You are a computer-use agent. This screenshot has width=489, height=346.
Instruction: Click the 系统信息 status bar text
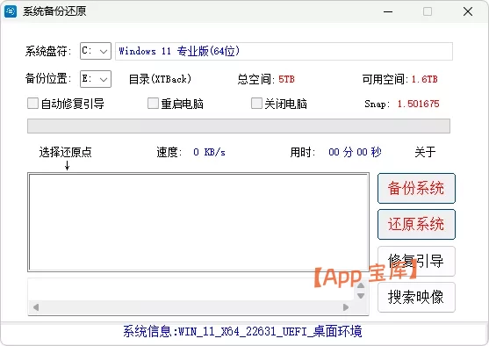[x=242, y=331]
